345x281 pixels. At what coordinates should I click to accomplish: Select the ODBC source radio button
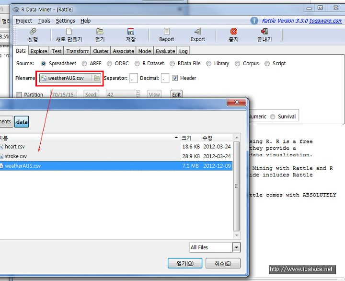[x=109, y=63]
